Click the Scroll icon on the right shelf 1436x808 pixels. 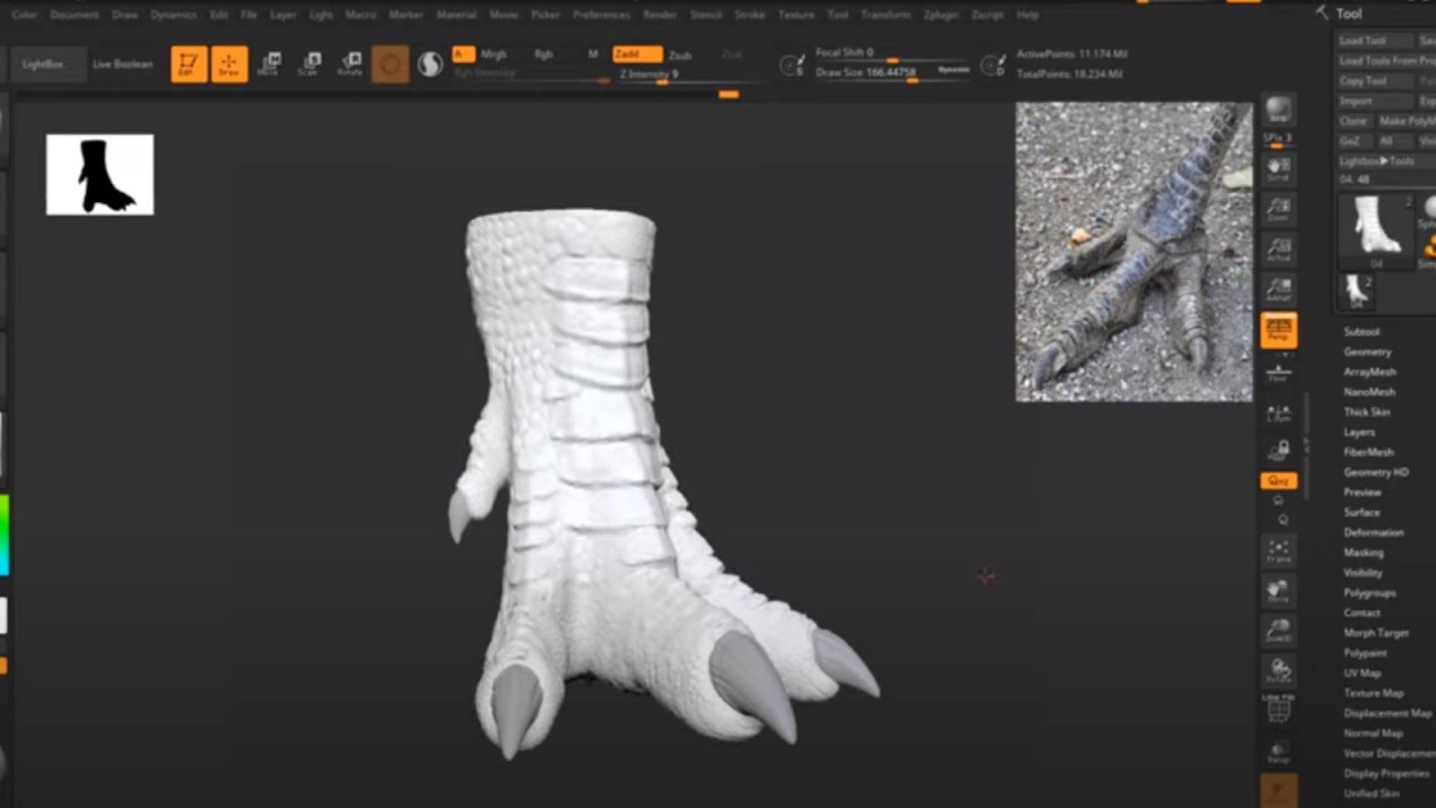click(1278, 171)
